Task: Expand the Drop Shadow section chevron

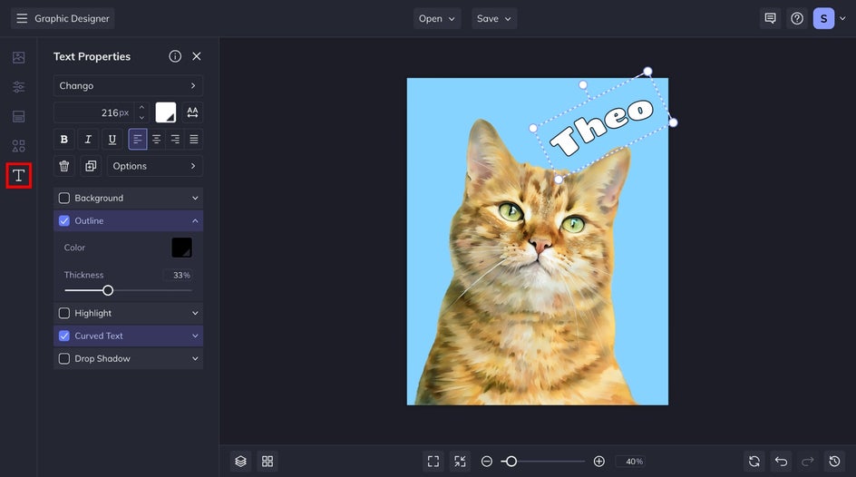Action: point(195,358)
